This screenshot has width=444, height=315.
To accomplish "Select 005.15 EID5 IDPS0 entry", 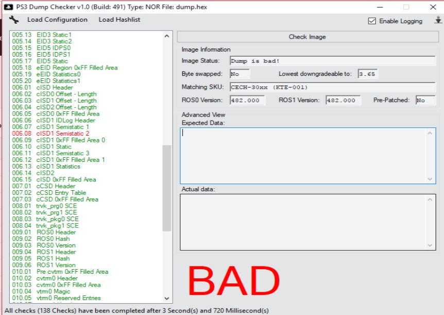I will 41,47.
